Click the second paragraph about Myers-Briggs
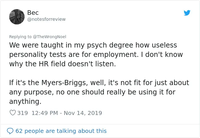 point(99,92)
